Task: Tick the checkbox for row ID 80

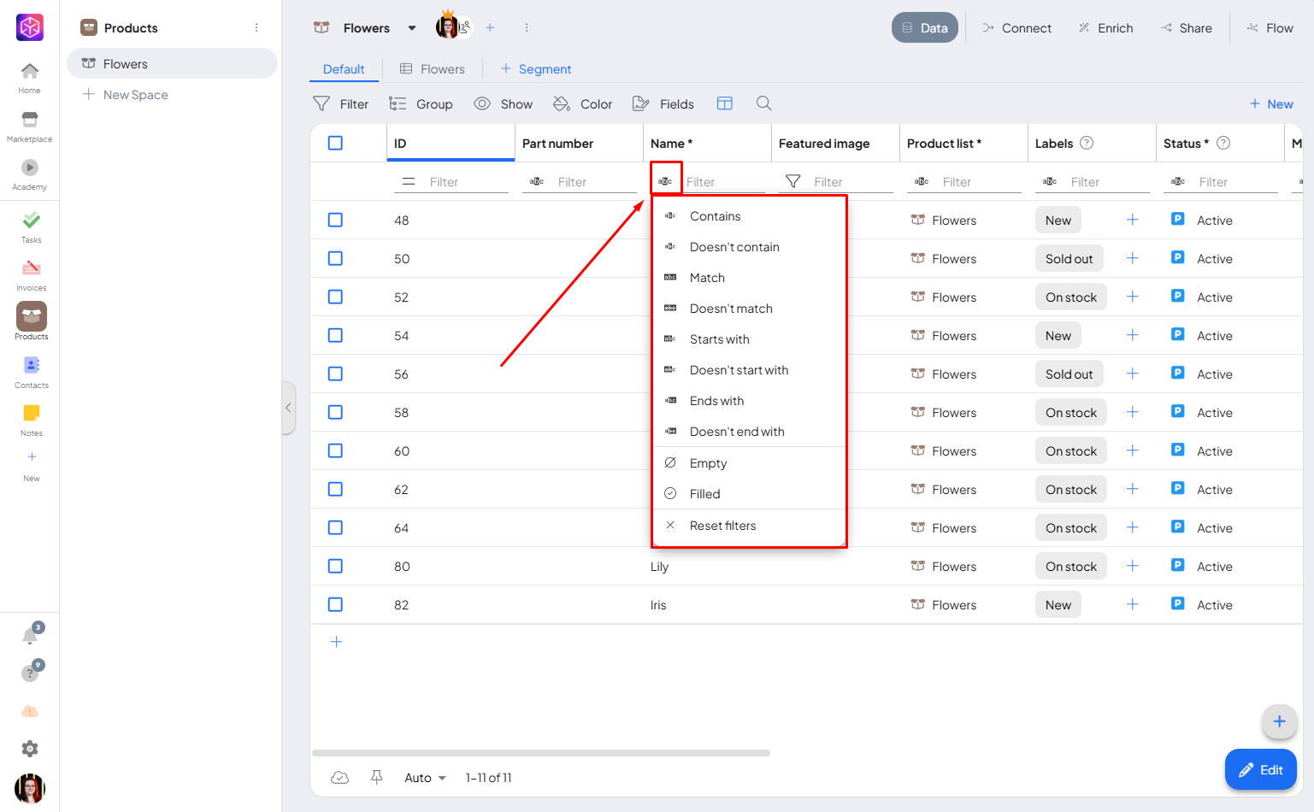Action: click(x=335, y=566)
